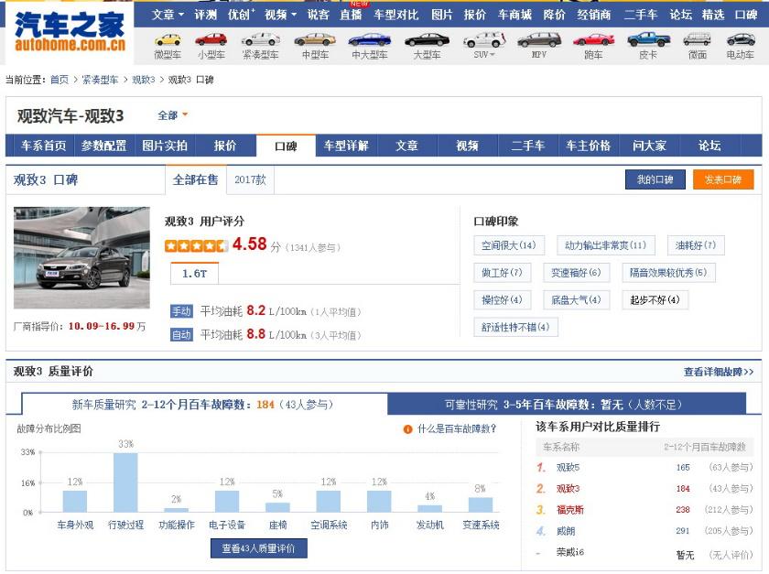The width and height of the screenshot is (769, 574).
Task: Toggle the 自动 automatic fuel consumption view
Action: (x=181, y=334)
